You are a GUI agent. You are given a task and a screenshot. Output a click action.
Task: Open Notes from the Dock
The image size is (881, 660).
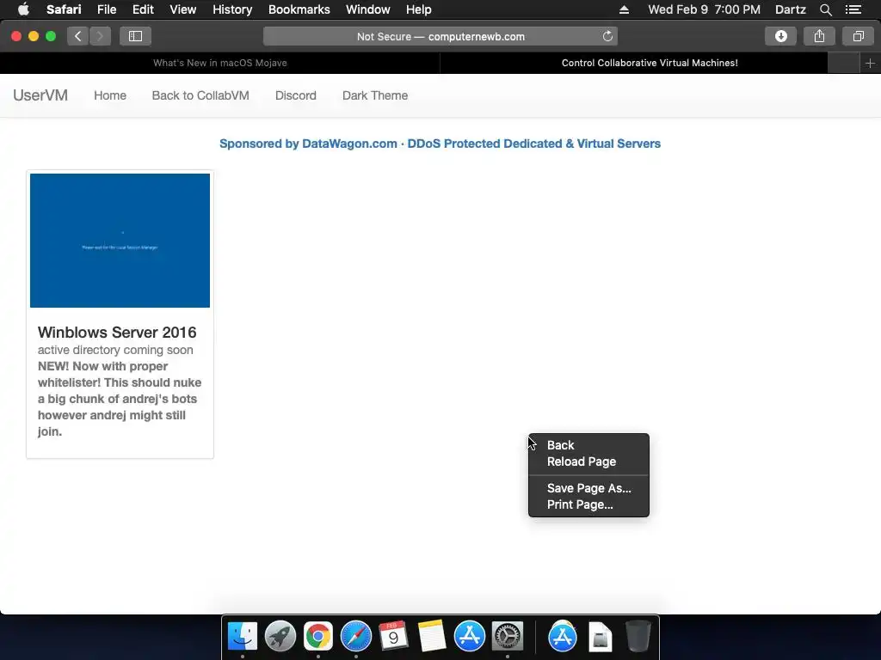(x=432, y=637)
